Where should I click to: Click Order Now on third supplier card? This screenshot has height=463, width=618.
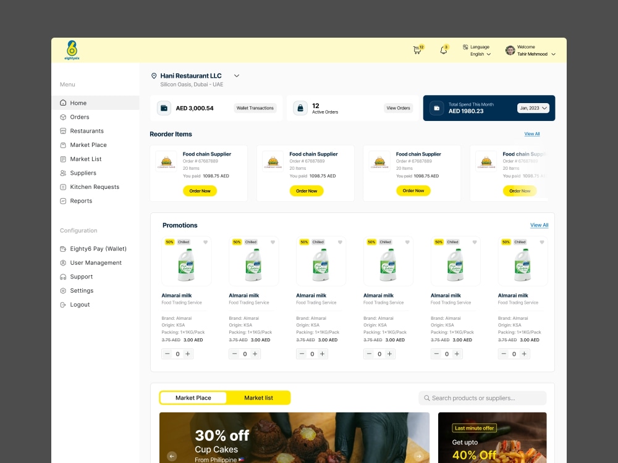413,191
